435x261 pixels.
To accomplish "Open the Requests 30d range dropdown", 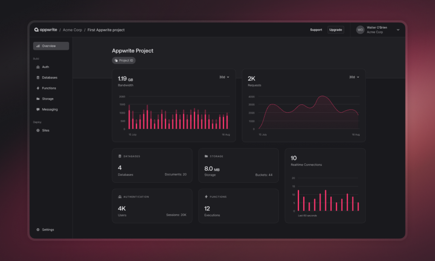I will pyautogui.click(x=354, y=77).
